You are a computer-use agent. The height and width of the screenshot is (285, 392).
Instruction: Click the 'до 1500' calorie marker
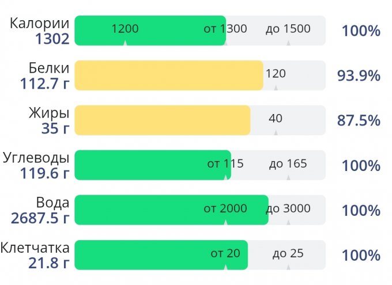tap(288, 29)
